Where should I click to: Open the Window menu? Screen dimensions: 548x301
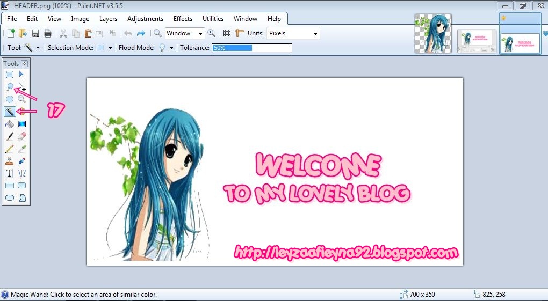(x=246, y=19)
